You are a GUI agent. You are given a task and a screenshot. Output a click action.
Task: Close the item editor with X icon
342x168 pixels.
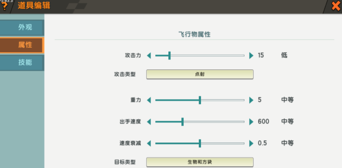coord(336,6)
